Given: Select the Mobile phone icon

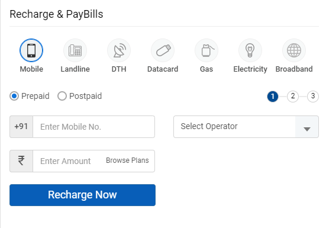Looking at the screenshot, I should [31, 50].
